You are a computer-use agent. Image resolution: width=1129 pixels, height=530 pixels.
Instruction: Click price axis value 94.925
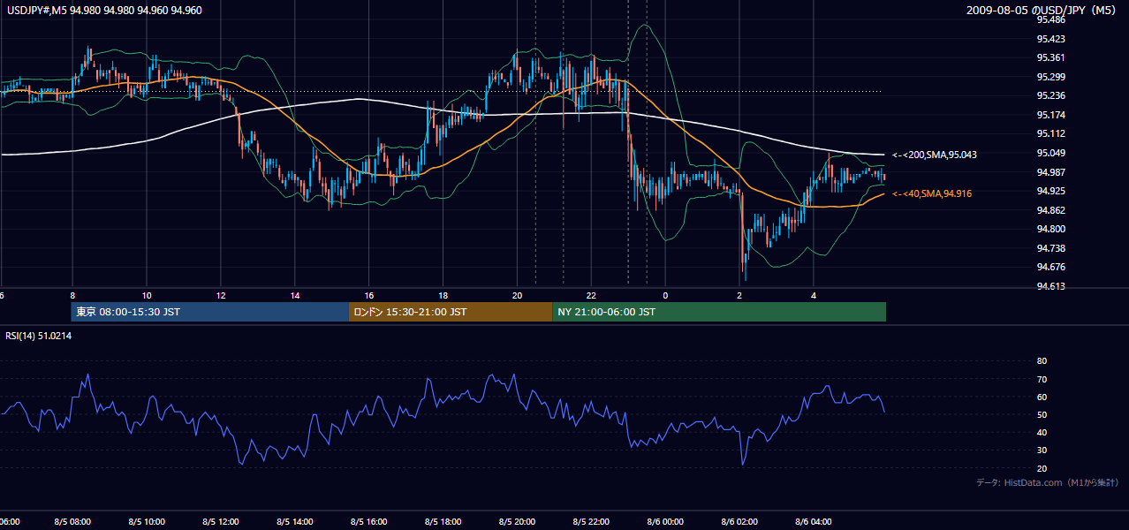1051,191
